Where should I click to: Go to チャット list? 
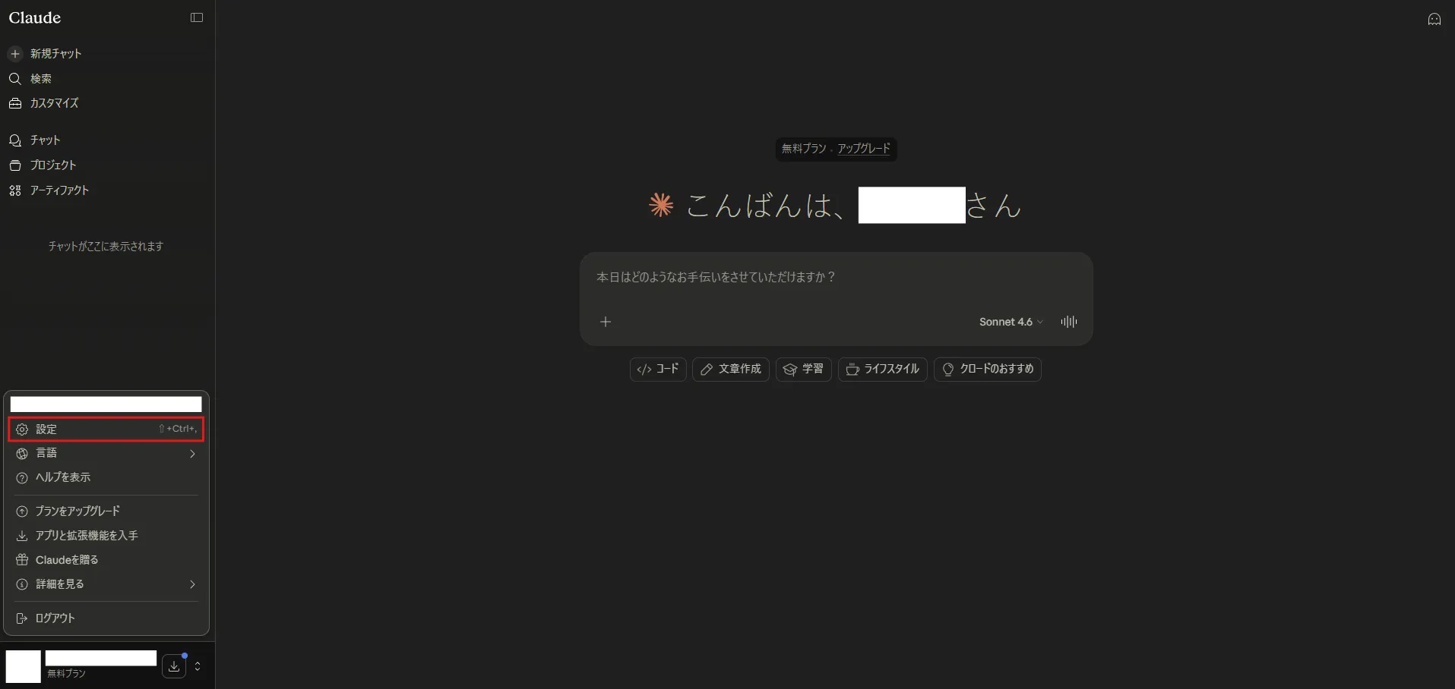pyautogui.click(x=106, y=140)
